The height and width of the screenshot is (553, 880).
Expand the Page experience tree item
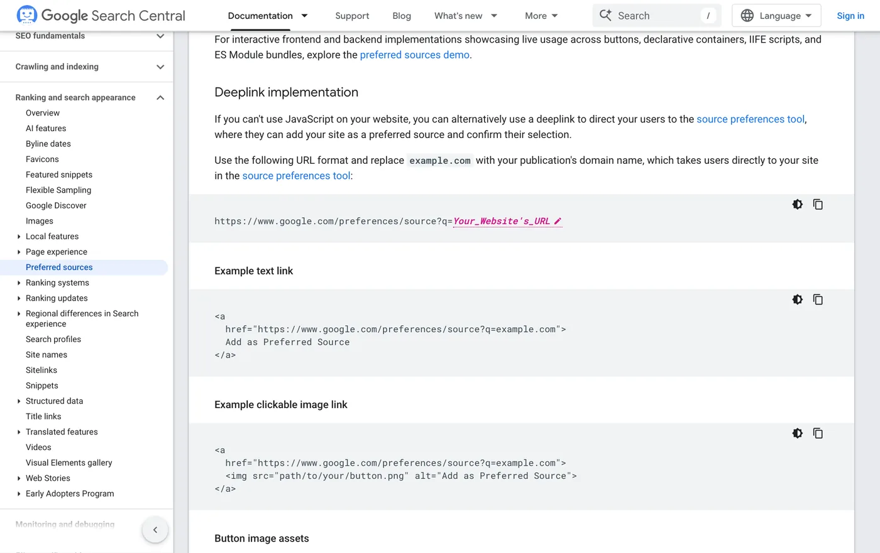point(19,252)
